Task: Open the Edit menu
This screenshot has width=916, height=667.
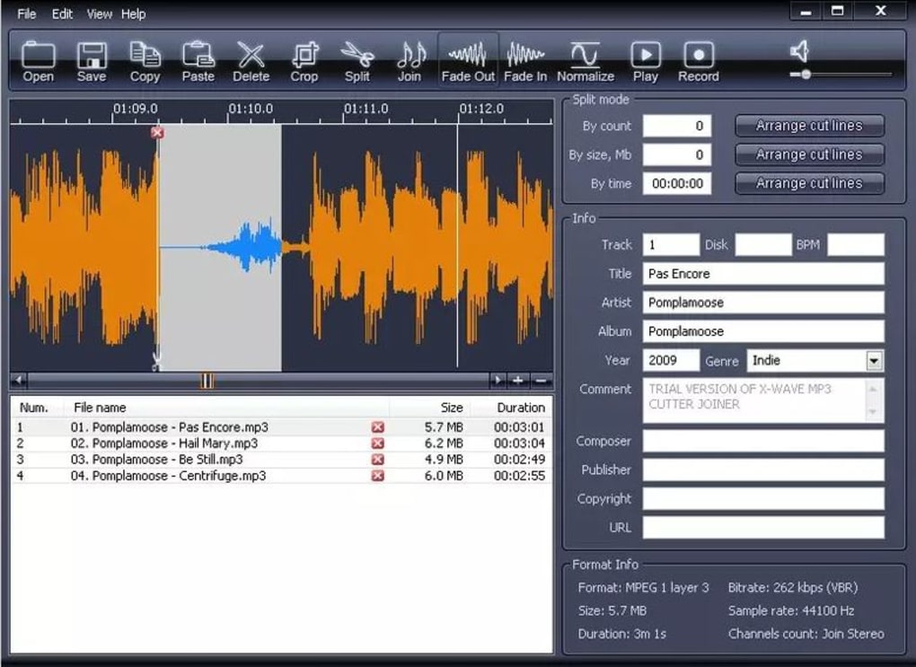Action: pos(62,13)
